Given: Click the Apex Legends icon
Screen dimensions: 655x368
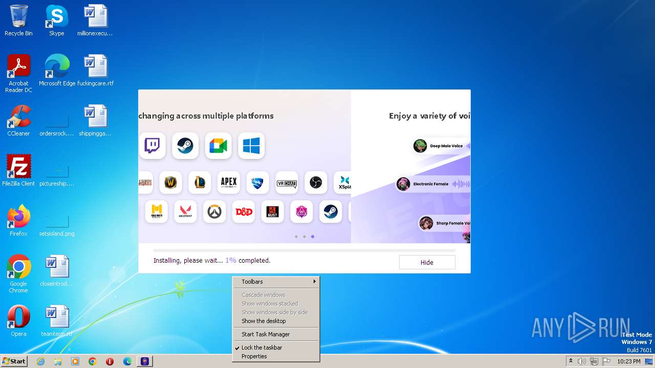Looking at the screenshot, I should pos(229,183).
